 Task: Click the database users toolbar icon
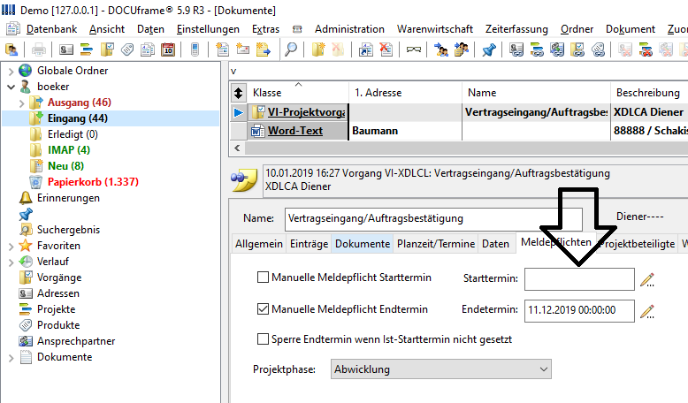(11, 49)
